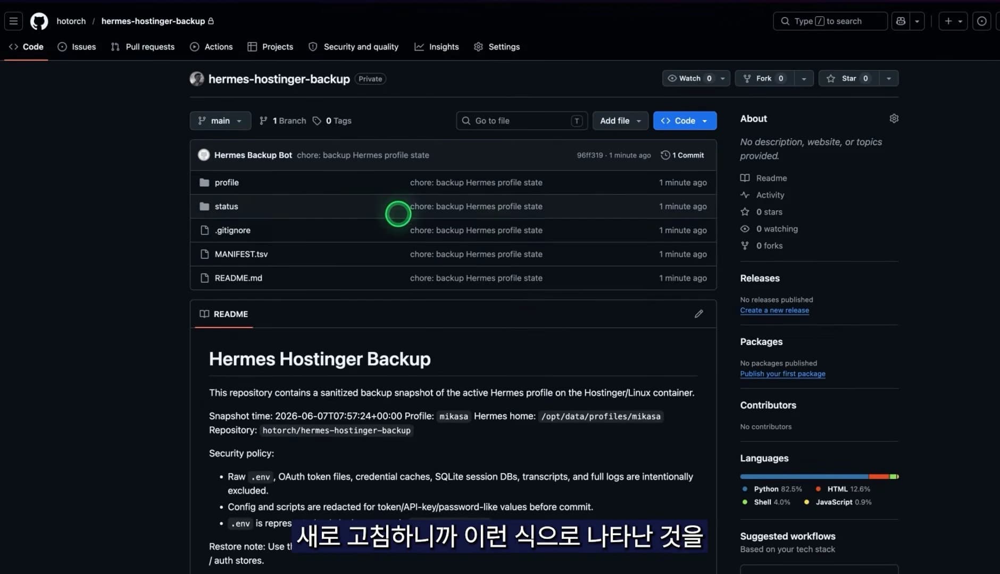Edit README with the pencil icon
This screenshot has height=574, width=1000.
[699, 314]
